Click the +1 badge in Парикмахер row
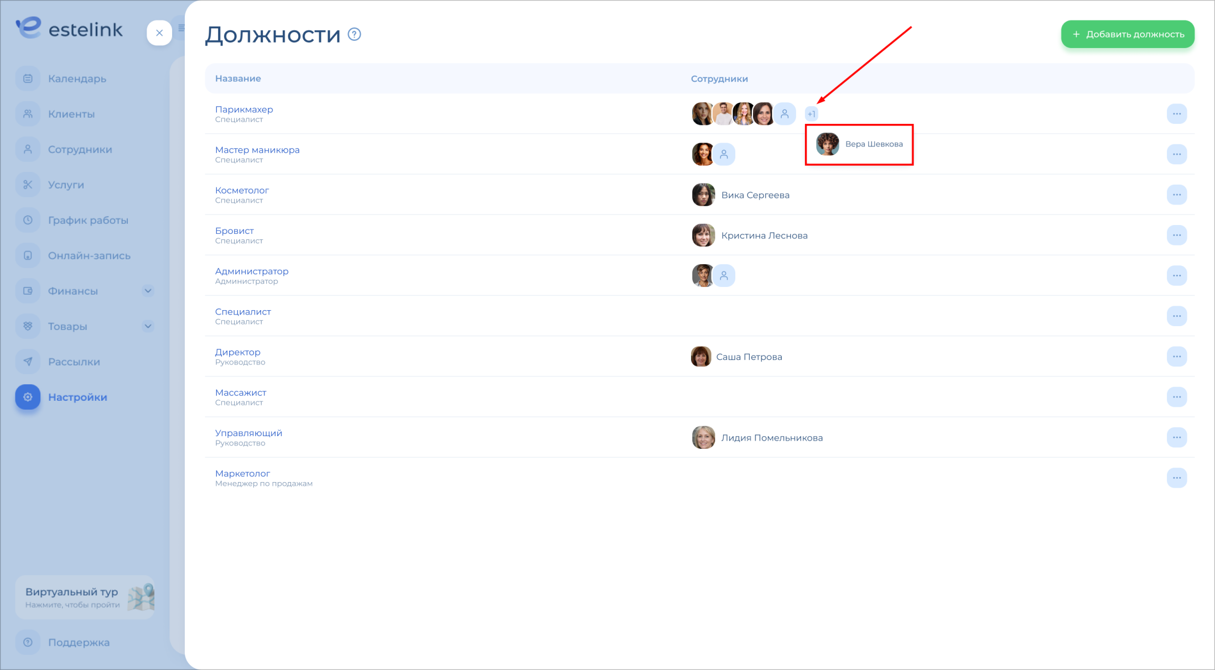Viewport: 1215px width, 670px height. pos(811,114)
